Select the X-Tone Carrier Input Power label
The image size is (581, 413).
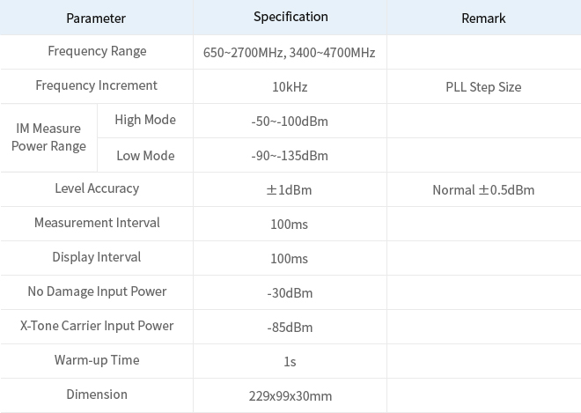point(97,326)
